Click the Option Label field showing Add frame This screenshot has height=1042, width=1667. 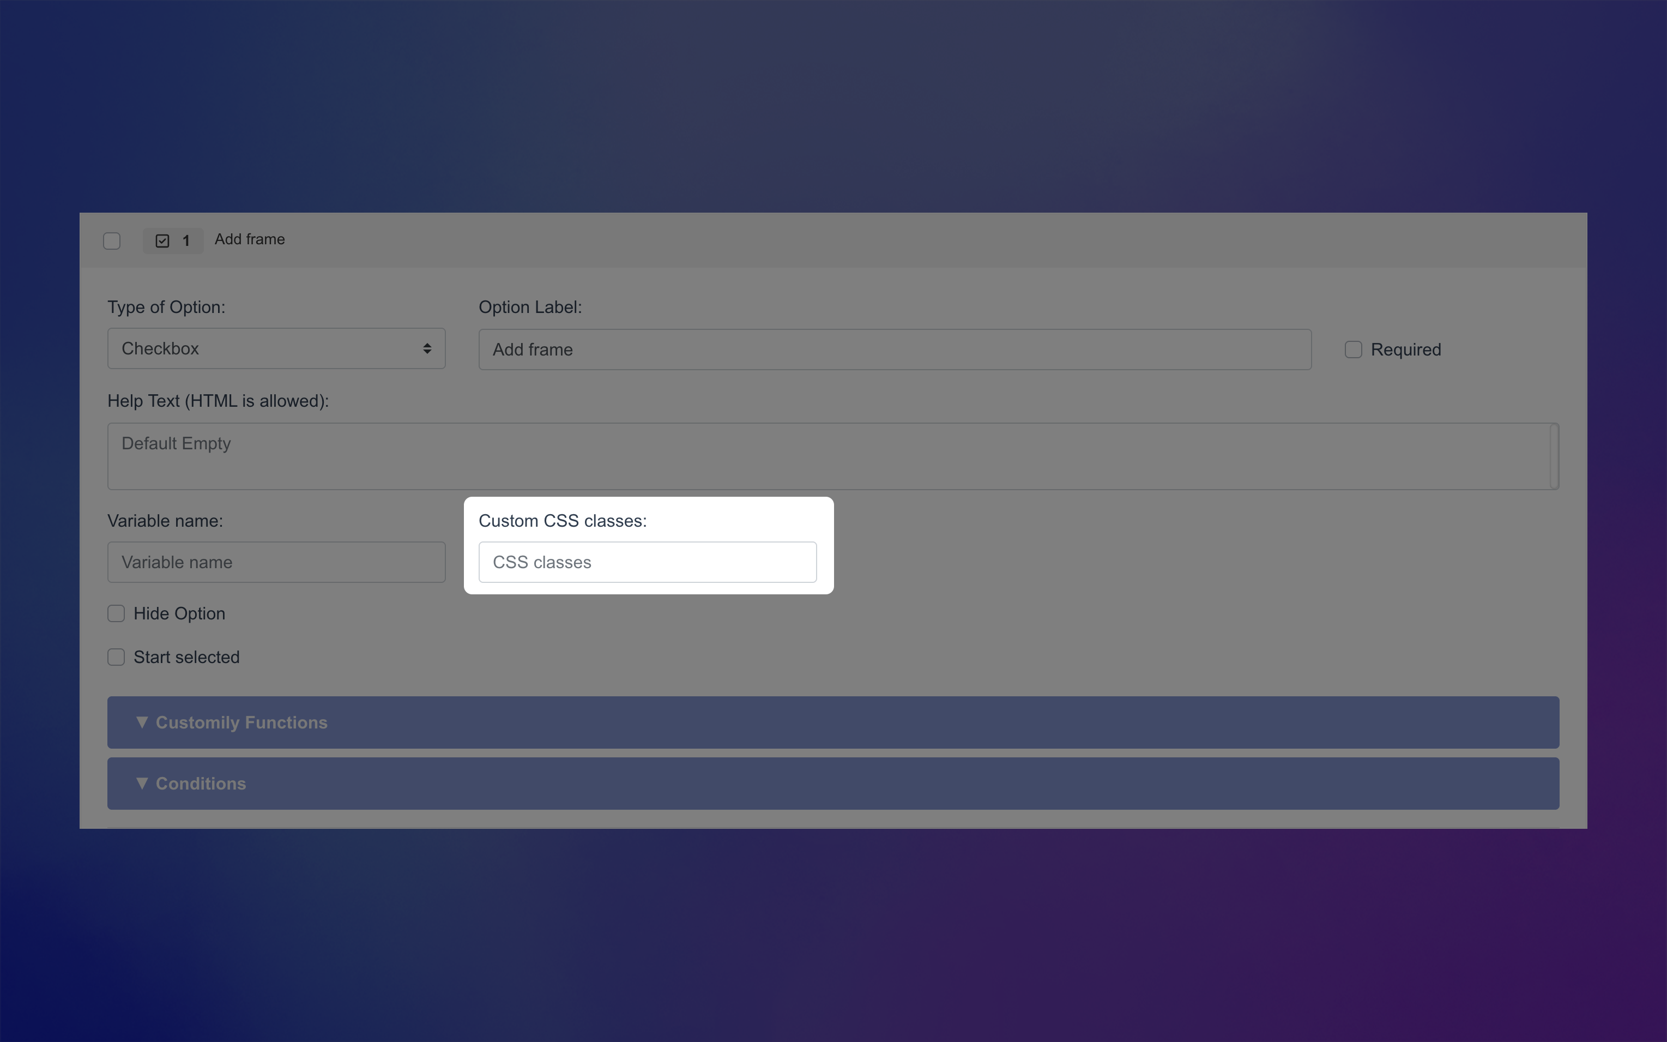pyautogui.click(x=893, y=349)
